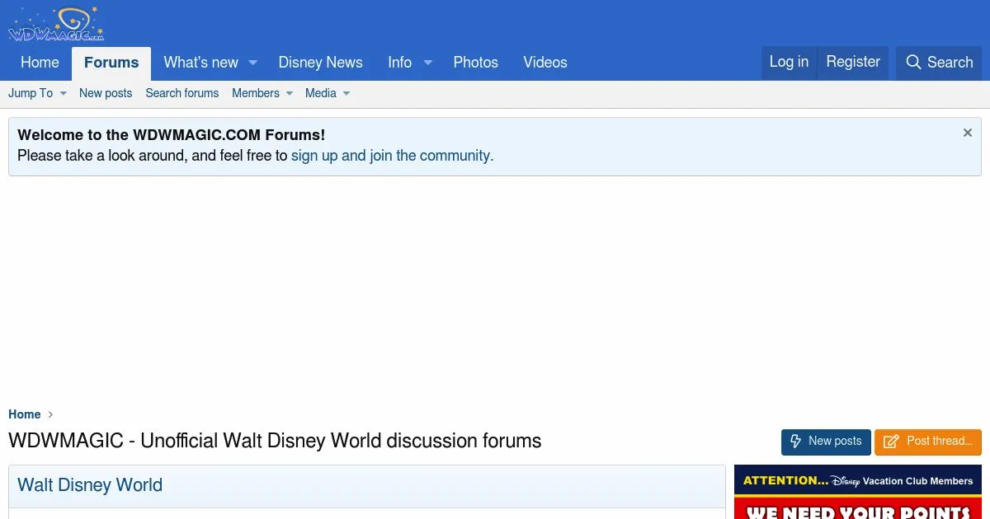The width and height of the screenshot is (990, 519).
Task: Open the Videos tab
Action: [x=545, y=63]
